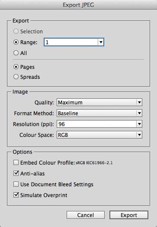
Task: Click the Colour Space label
Action: [37, 135]
